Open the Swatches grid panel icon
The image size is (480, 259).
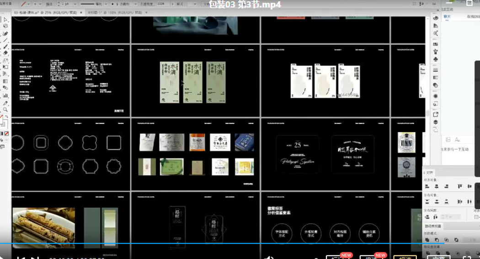coord(436,44)
